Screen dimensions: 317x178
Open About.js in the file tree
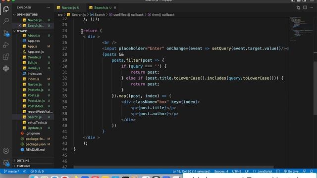point(34,36)
